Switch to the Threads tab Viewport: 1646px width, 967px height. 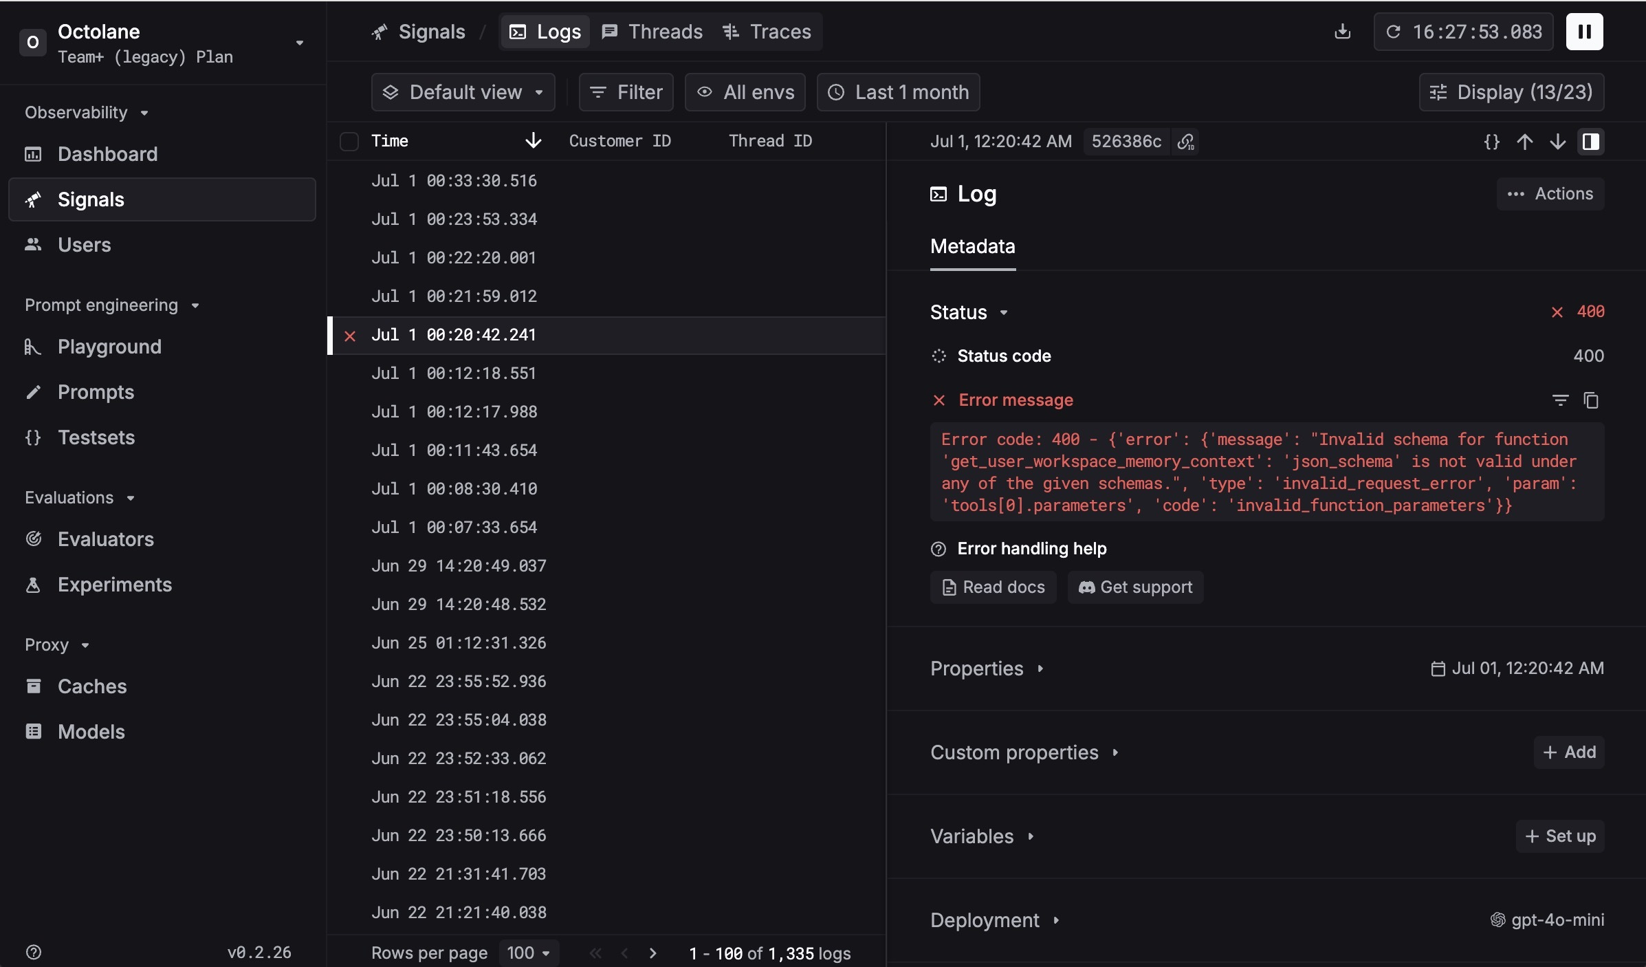(x=652, y=32)
